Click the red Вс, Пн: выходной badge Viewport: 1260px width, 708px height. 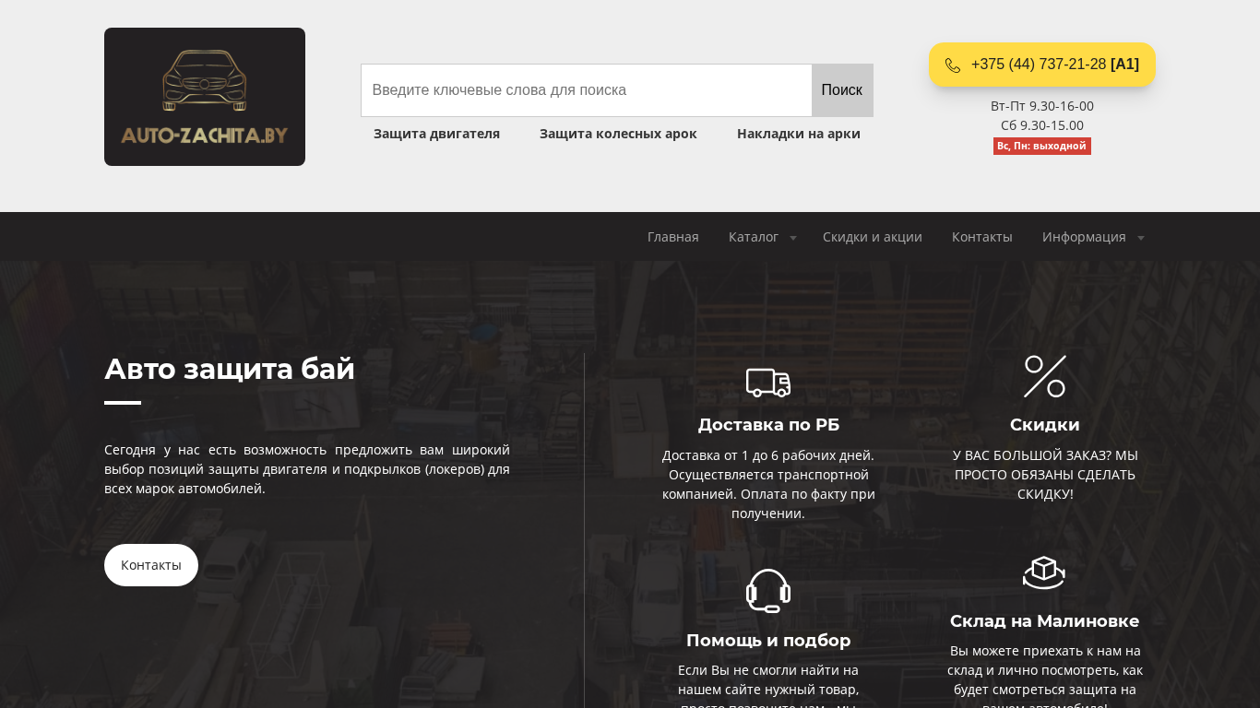(x=1042, y=146)
